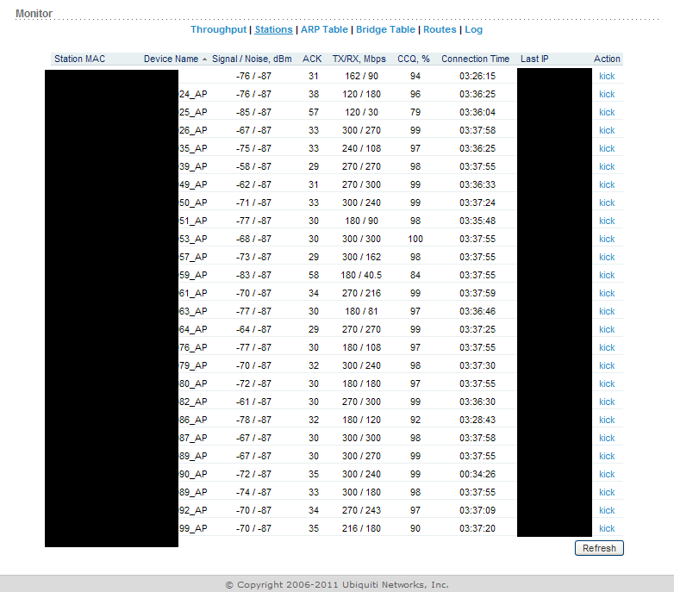Viewport: 674px width, 592px height.
Task: Open the Log view
Action: pyautogui.click(x=474, y=29)
